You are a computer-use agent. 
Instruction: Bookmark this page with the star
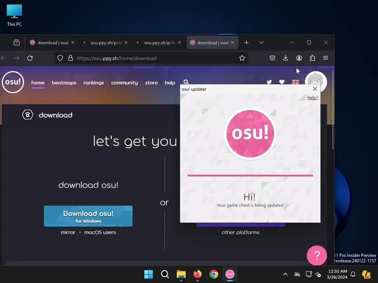coord(242,58)
